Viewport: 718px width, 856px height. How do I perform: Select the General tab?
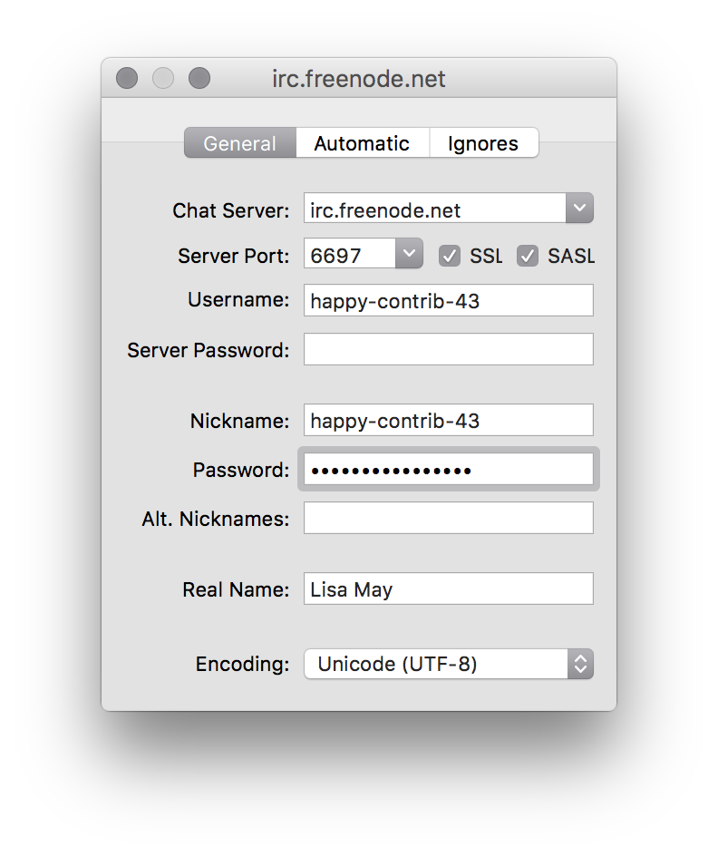tap(240, 143)
